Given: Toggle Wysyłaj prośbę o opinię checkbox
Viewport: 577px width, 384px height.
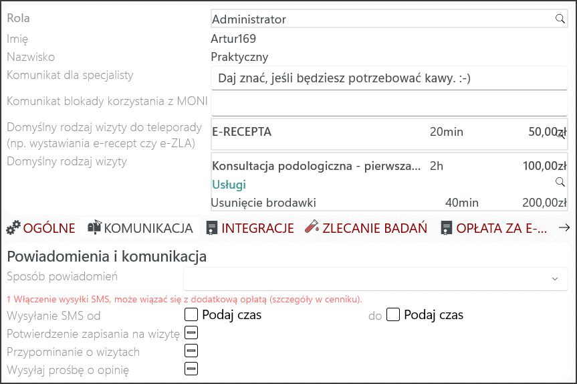Looking at the screenshot, I should click(191, 369).
